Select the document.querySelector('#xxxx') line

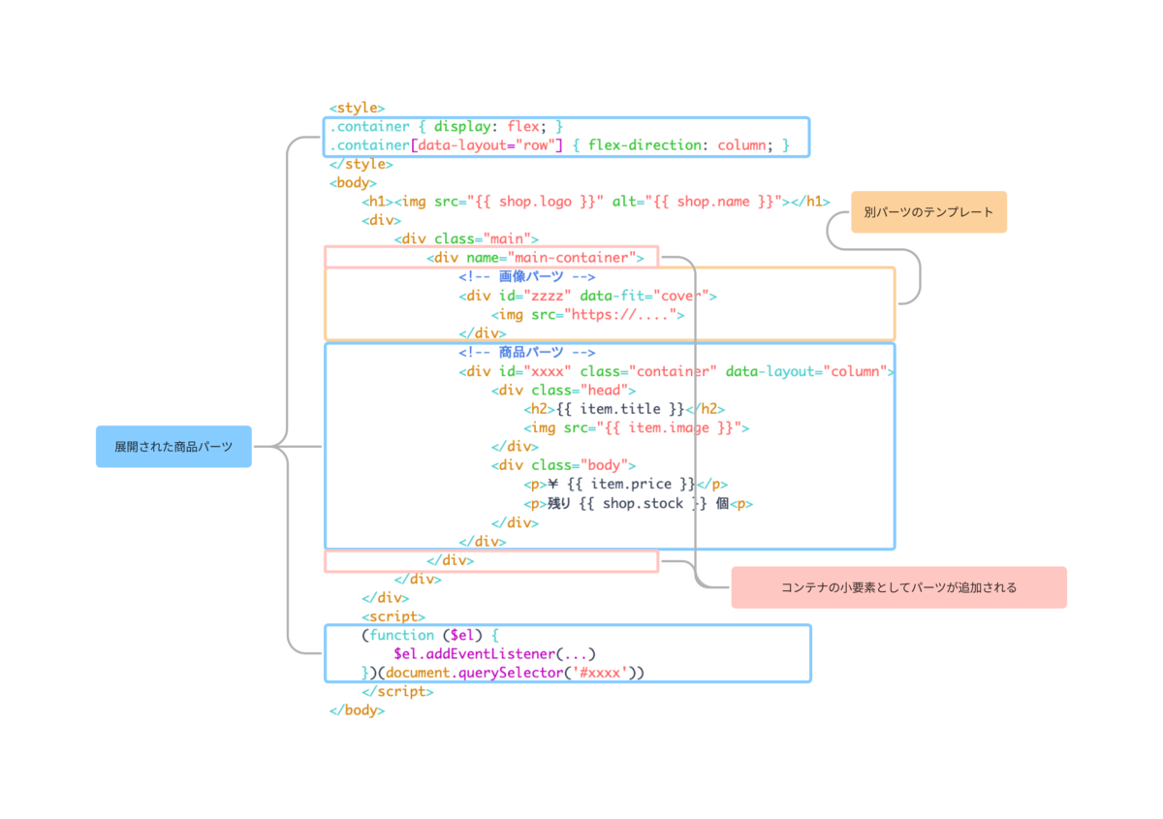503,673
